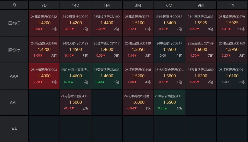This screenshot has width=248, height=142.
Task: Open the 25江苏银行CD091 cell
Action: pyautogui.click(x=232, y=76)
